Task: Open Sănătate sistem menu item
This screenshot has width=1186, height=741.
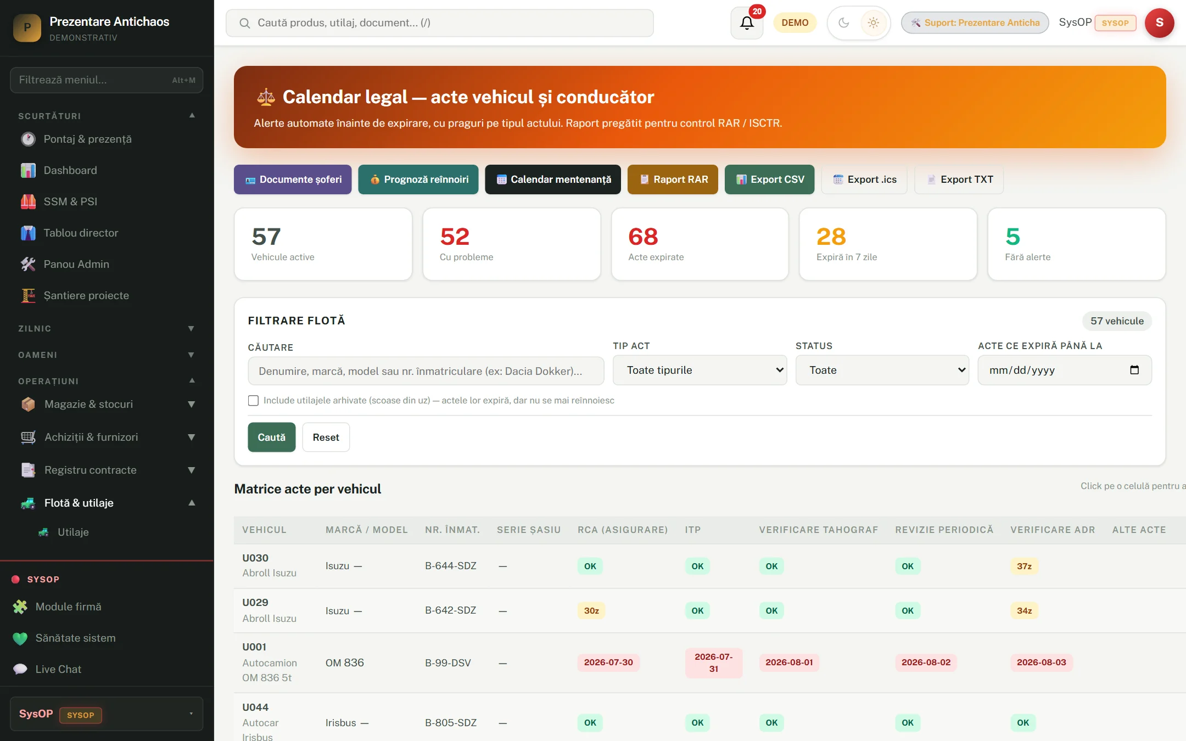Action: point(107,638)
